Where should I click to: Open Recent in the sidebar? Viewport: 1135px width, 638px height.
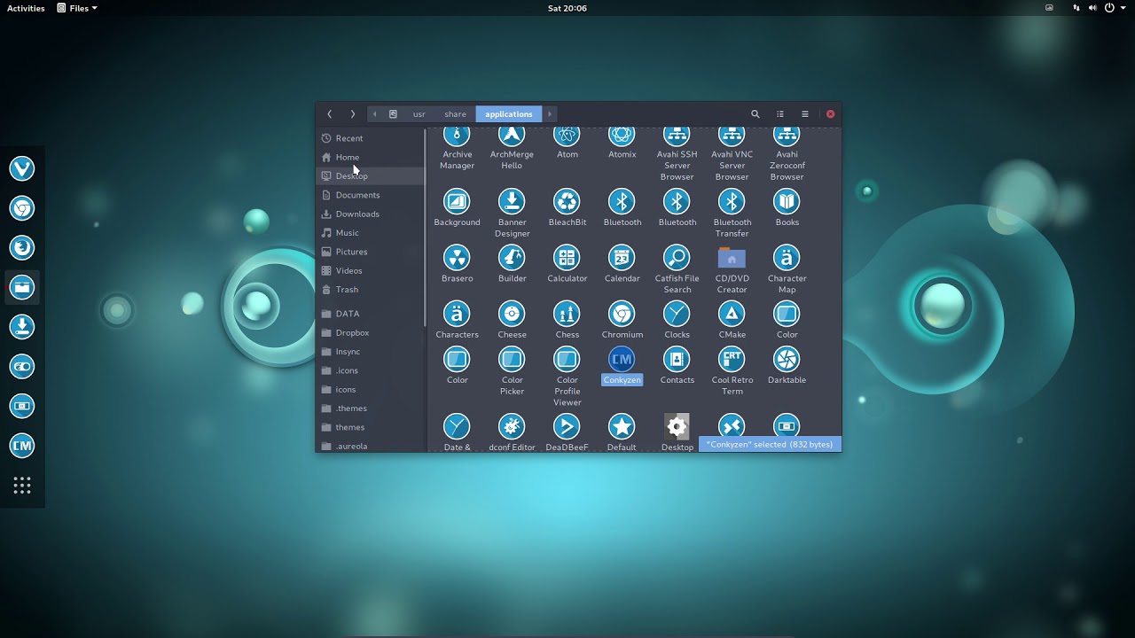pyautogui.click(x=371, y=138)
